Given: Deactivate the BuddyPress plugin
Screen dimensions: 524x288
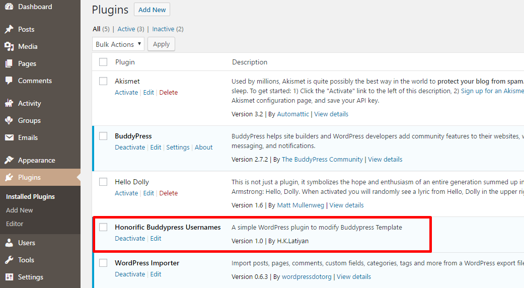Looking at the screenshot, I should (x=130, y=148).
